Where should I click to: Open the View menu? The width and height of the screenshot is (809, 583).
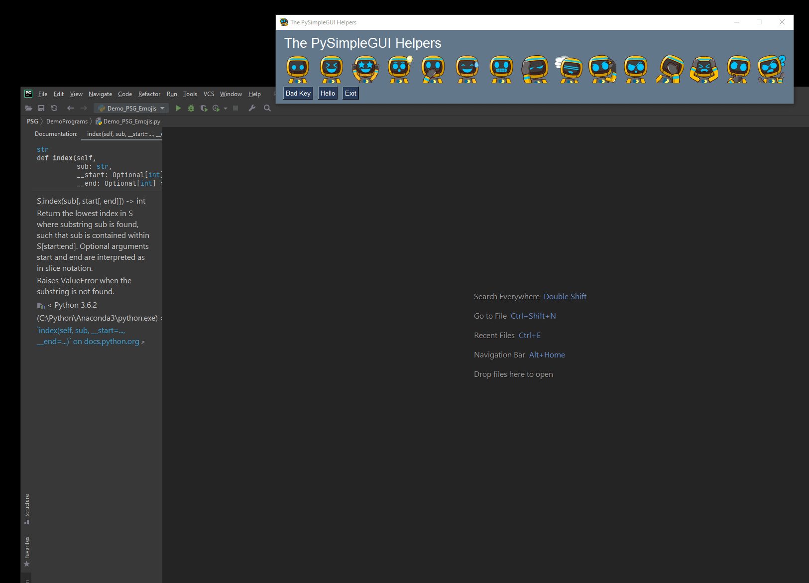[76, 94]
